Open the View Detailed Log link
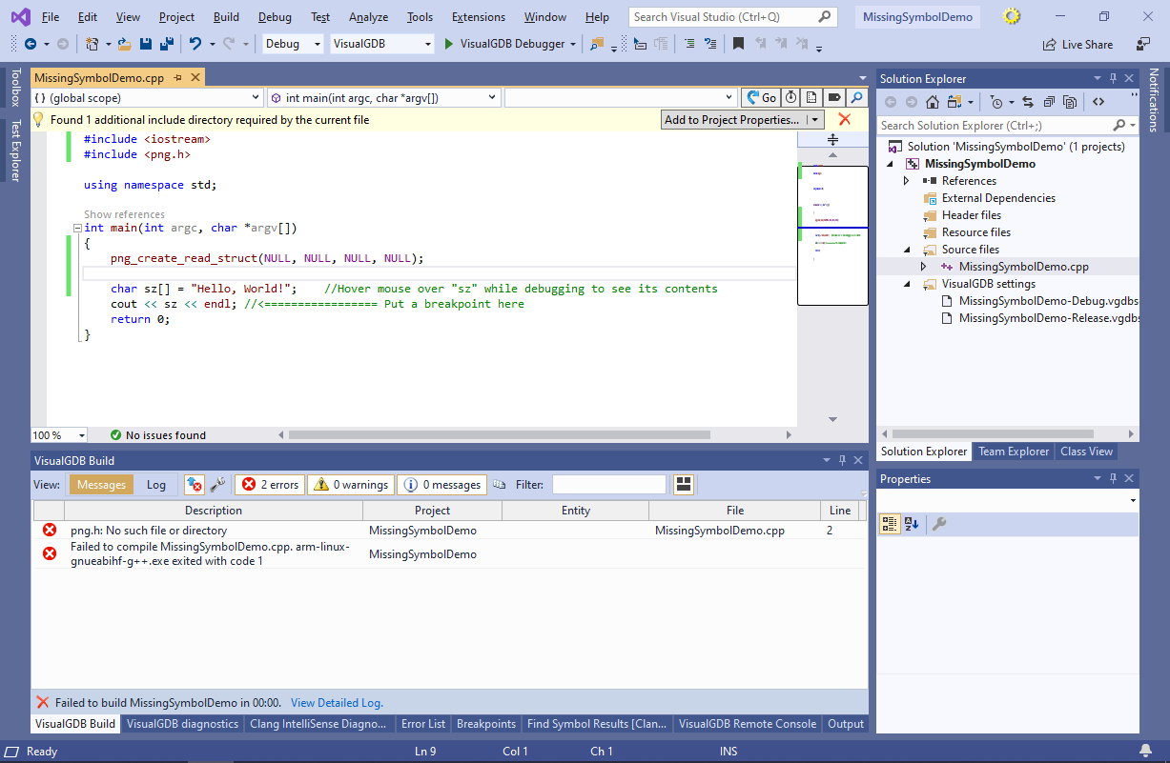Viewport: 1170px width, 763px height. click(337, 702)
